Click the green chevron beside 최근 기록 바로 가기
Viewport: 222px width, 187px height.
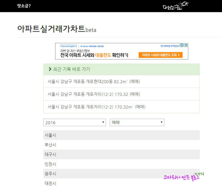pyautogui.click(x=50, y=69)
